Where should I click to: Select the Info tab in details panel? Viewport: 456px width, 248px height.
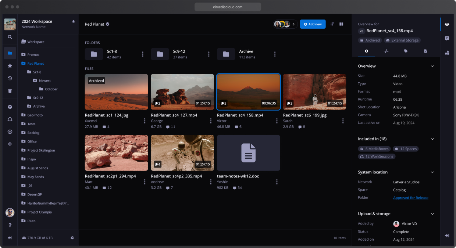pyautogui.click(x=366, y=51)
